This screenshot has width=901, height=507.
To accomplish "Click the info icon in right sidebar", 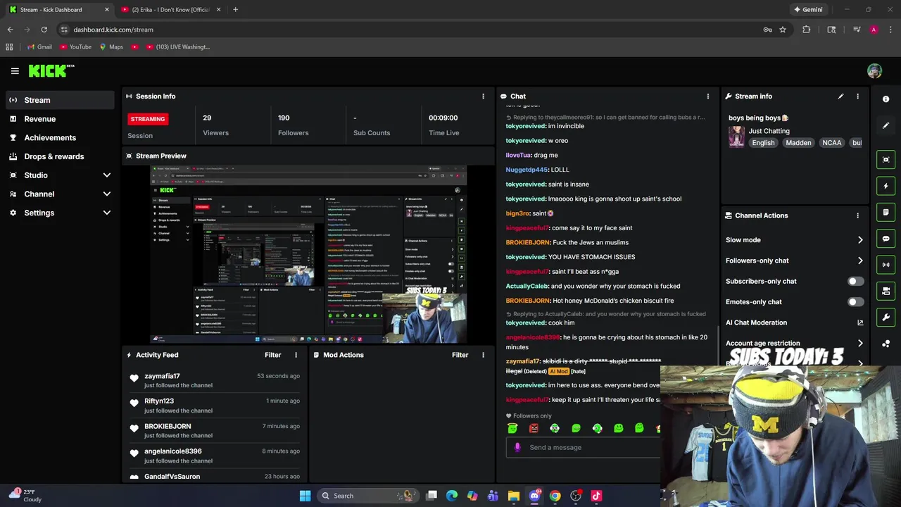I will click(x=886, y=99).
